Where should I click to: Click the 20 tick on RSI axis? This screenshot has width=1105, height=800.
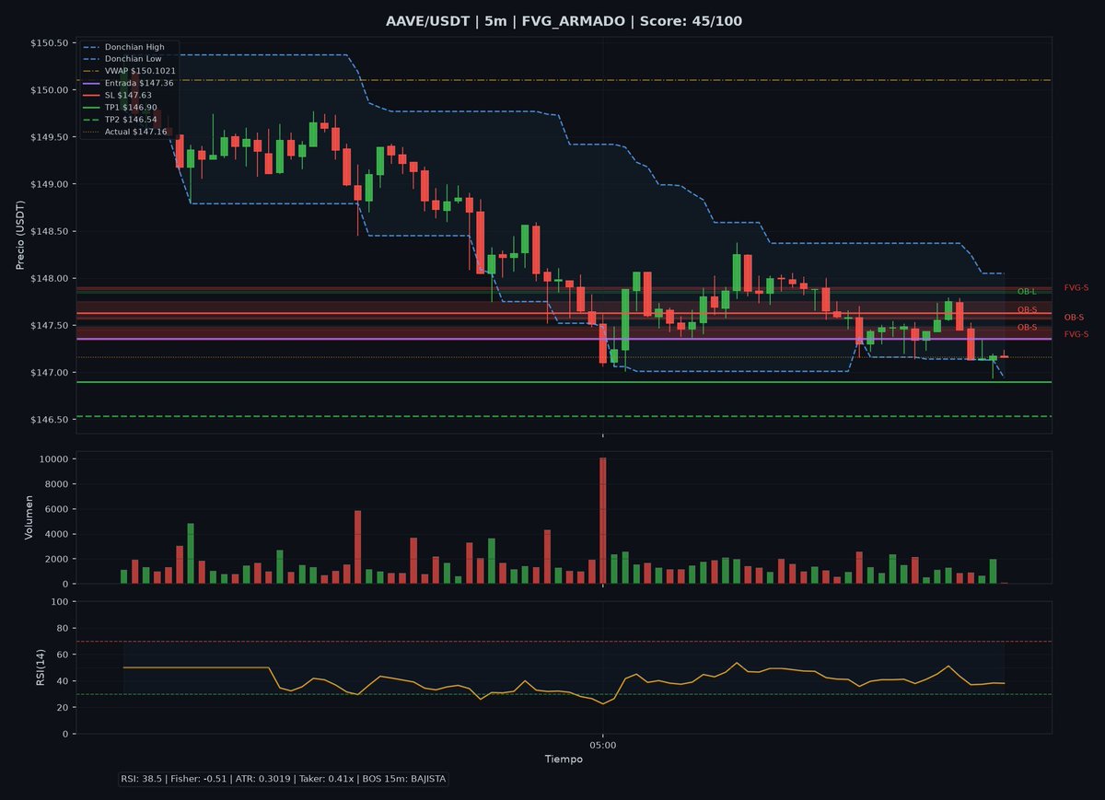61,708
